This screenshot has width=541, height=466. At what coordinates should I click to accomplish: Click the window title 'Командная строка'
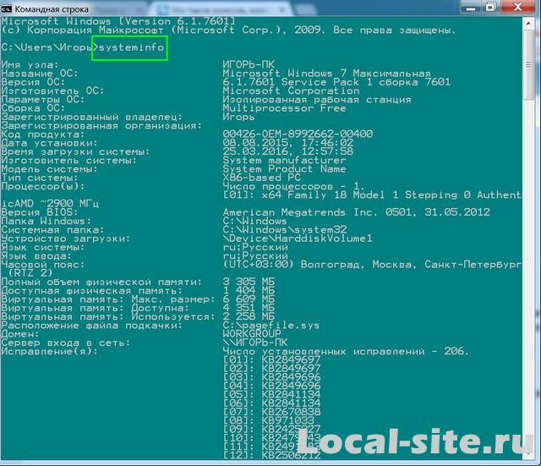(x=52, y=9)
